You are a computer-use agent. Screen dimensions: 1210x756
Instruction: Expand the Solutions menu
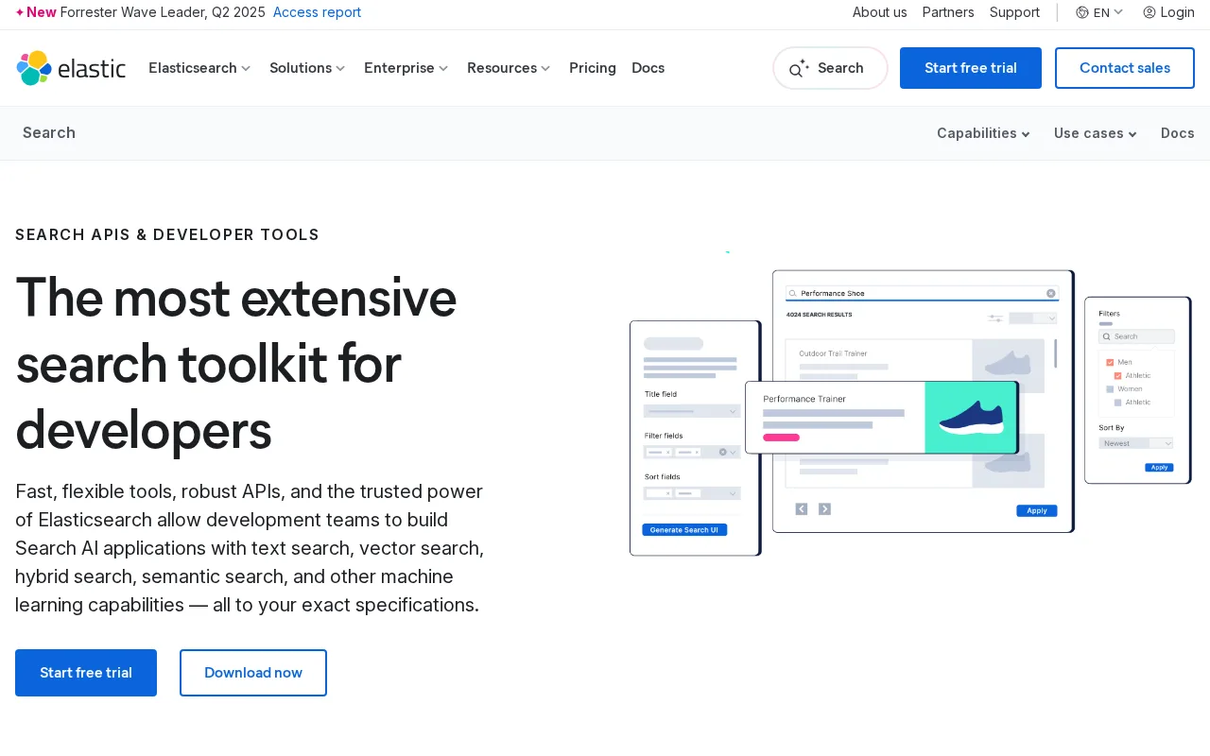(307, 68)
